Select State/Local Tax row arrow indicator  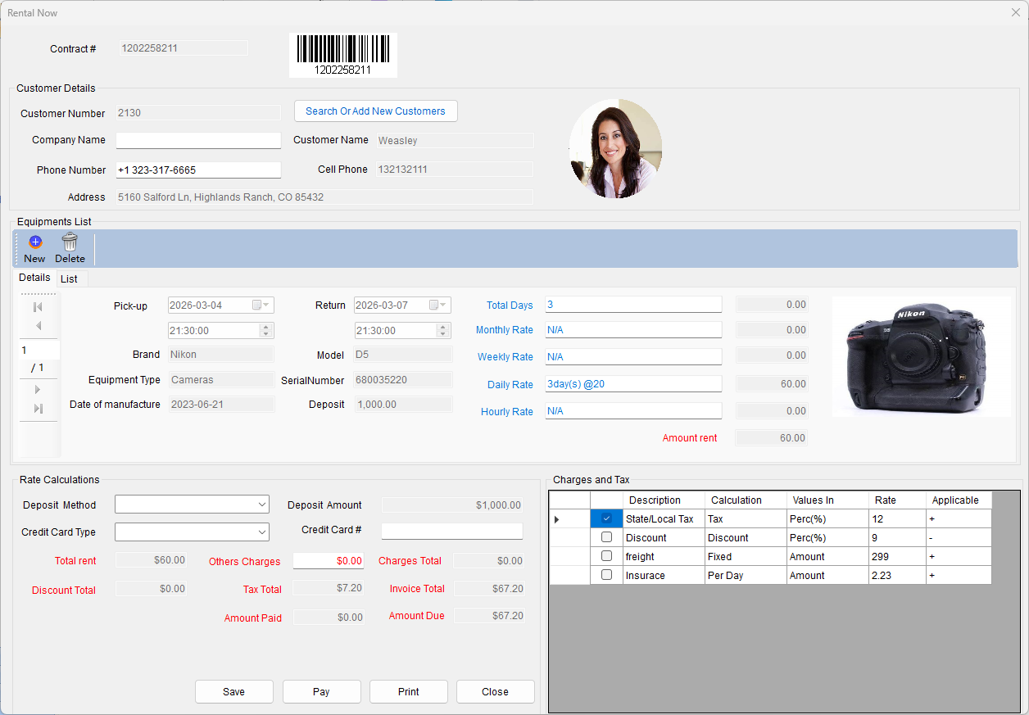558,519
